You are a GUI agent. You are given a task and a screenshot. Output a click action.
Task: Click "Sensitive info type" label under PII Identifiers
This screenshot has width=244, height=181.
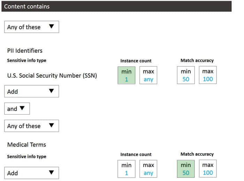26,61
